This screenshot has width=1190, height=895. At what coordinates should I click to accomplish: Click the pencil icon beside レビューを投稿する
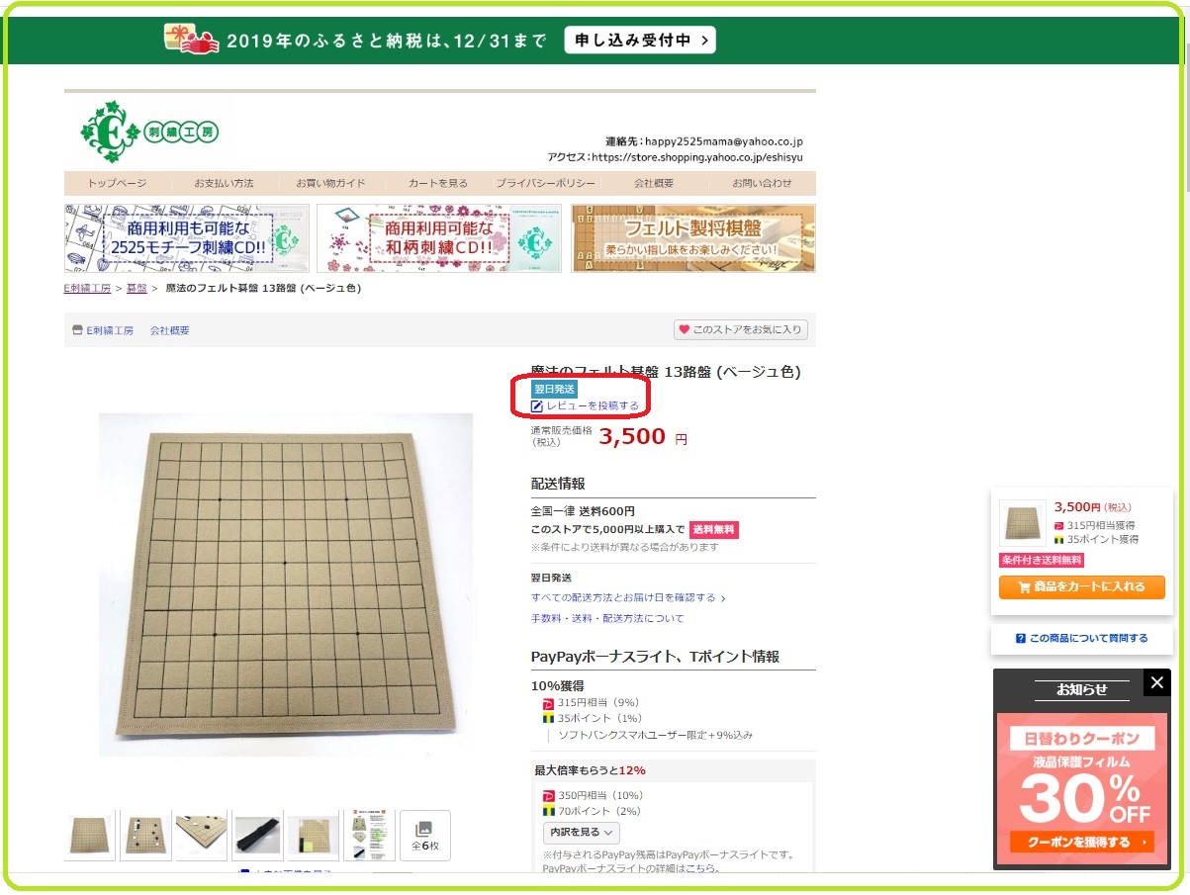537,406
